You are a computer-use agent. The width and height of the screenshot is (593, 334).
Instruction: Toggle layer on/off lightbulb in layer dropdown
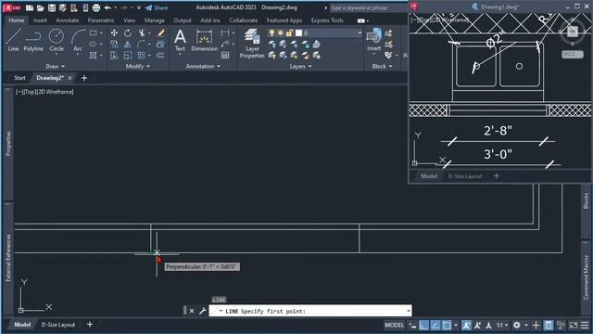point(271,33)
